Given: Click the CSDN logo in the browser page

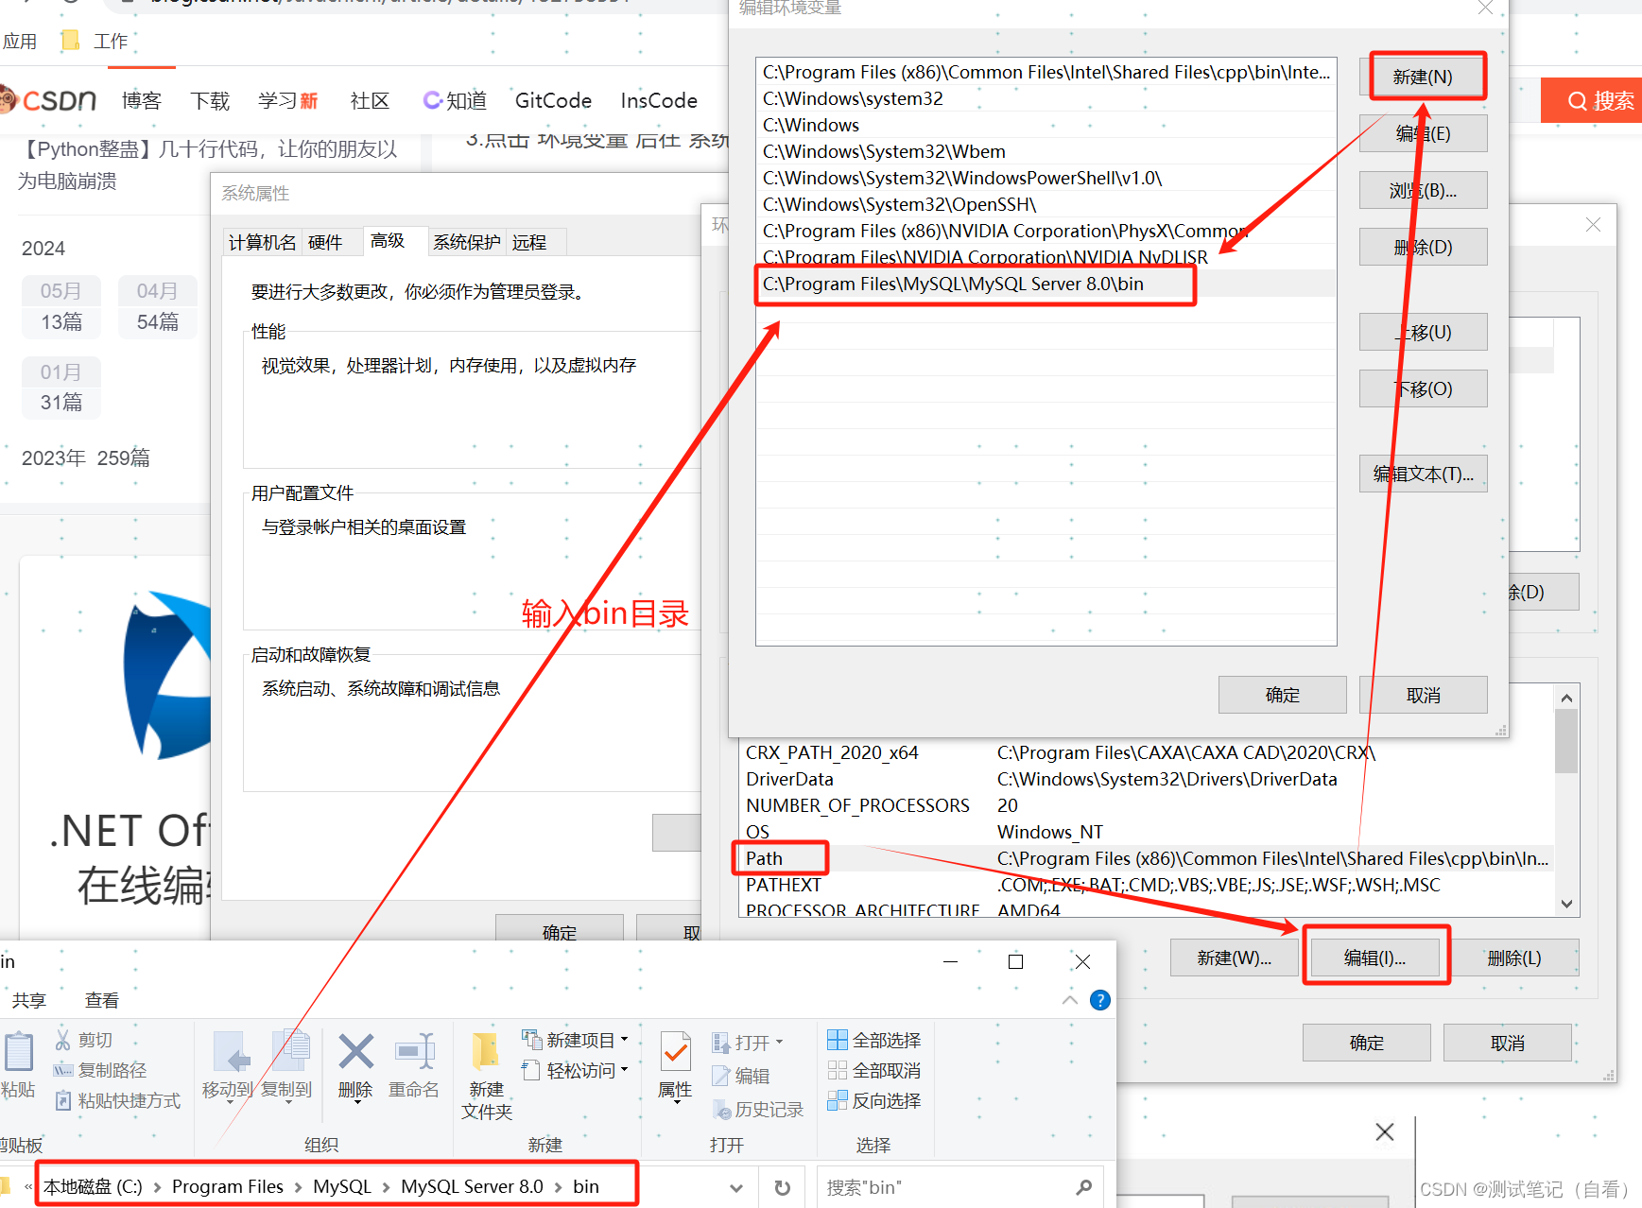Looking at the screenshot, I should (48, 99).
